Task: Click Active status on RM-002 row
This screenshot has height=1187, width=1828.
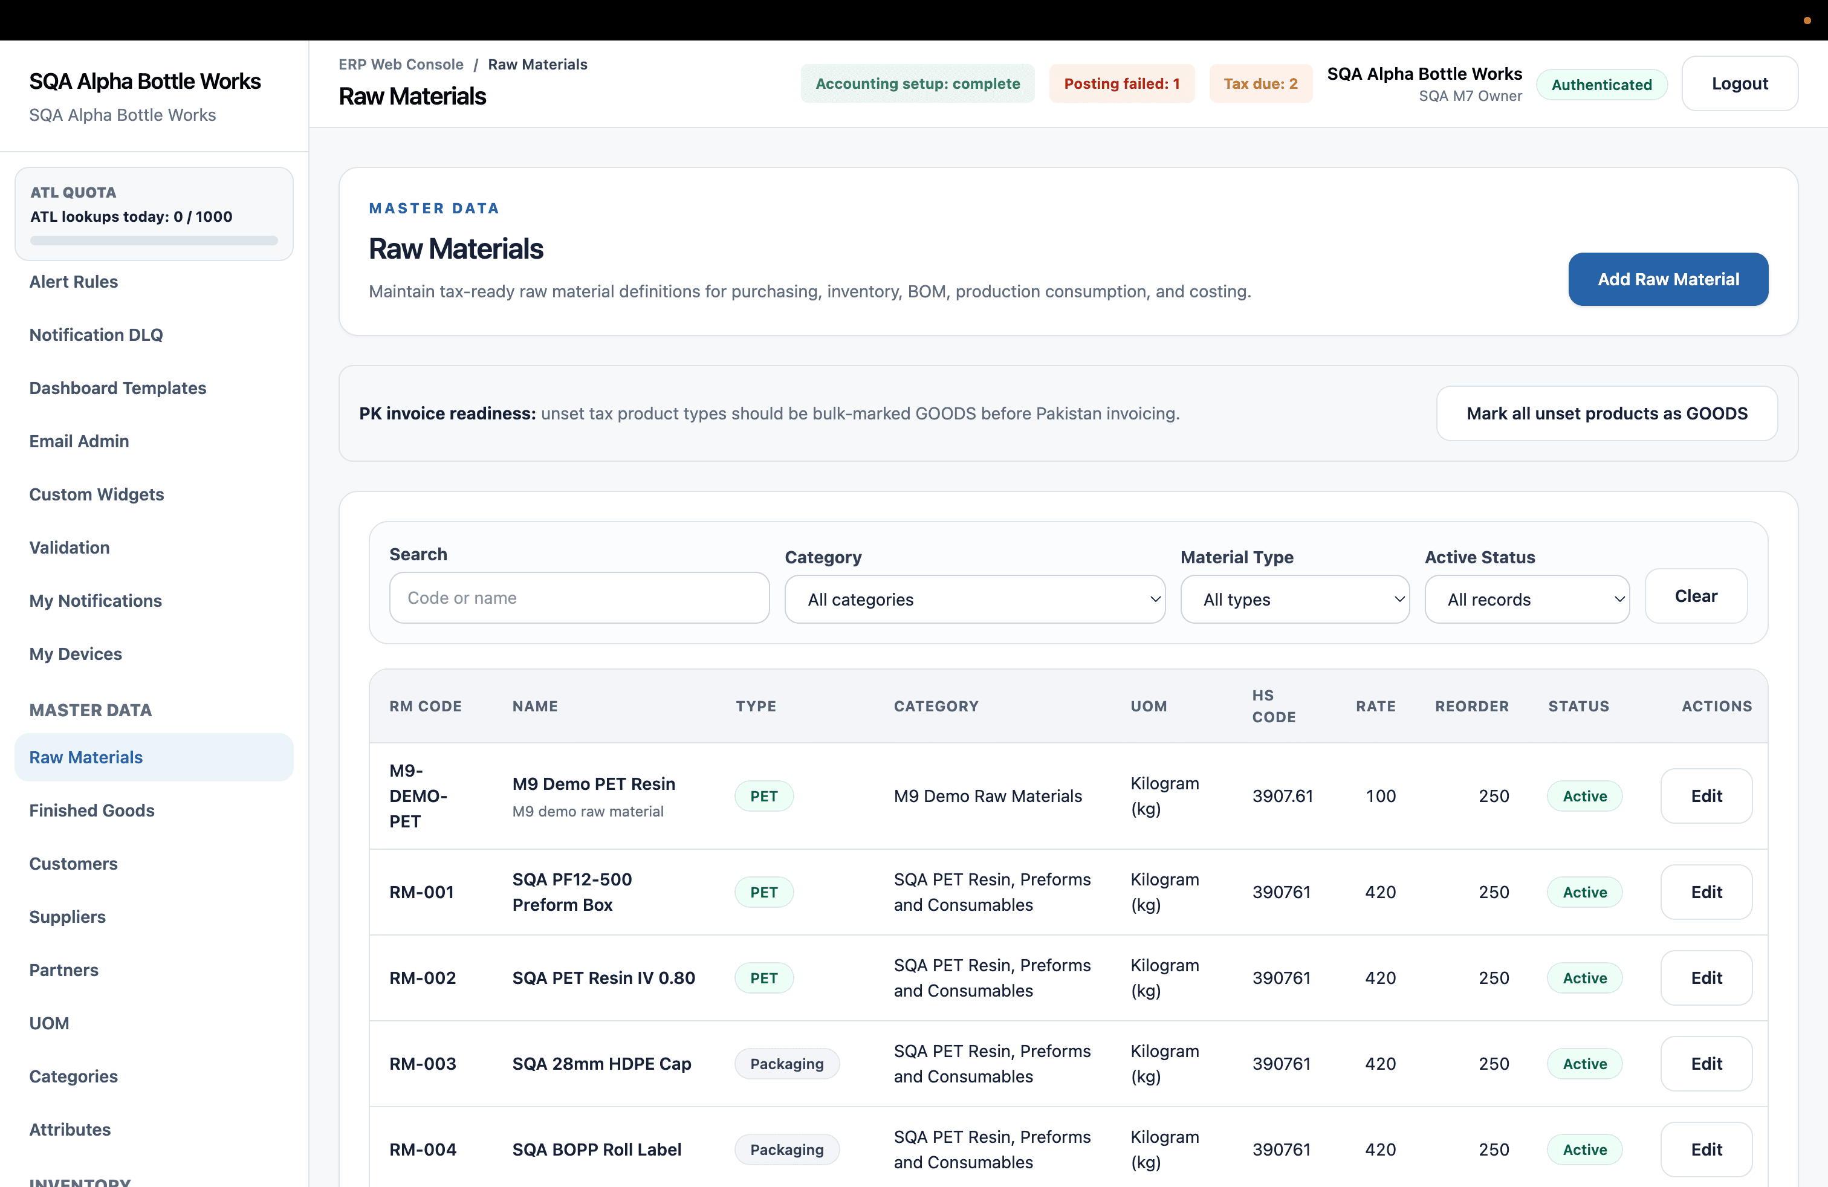Action: pos(1584,978)
